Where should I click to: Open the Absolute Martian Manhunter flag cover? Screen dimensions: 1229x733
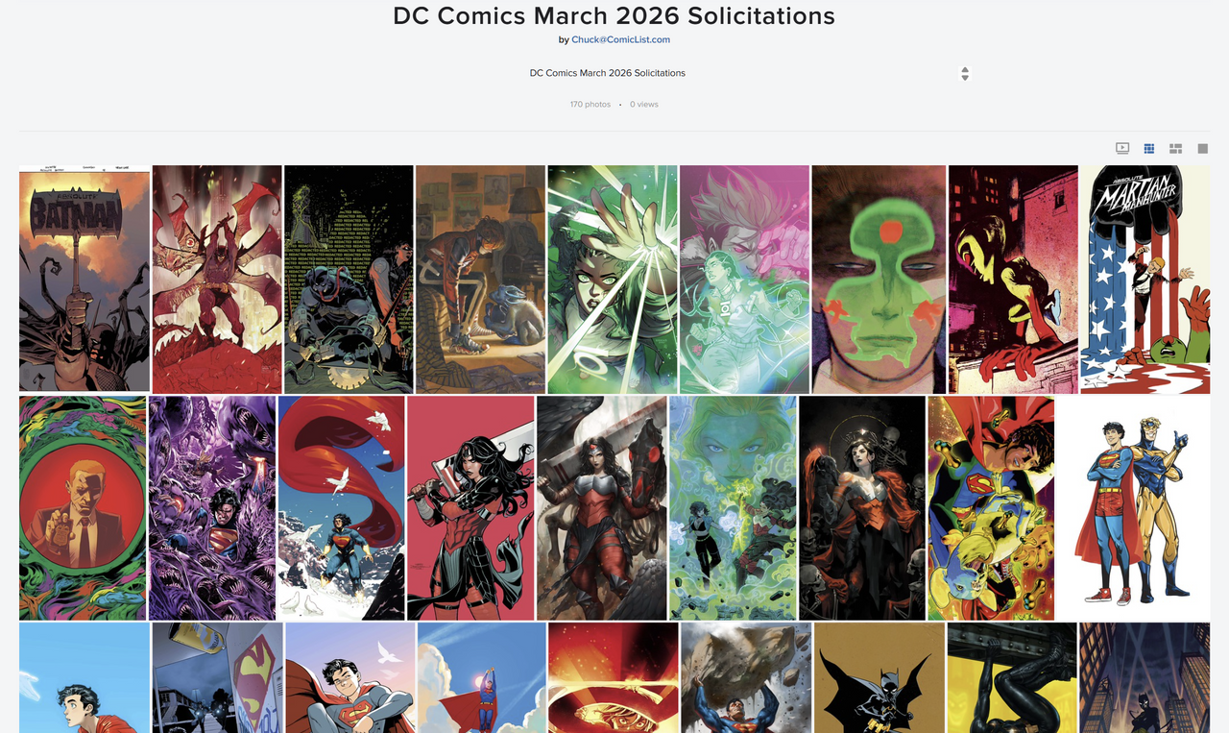point(1145,279)
